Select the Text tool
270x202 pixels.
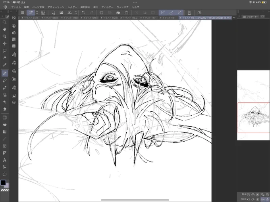pos(5,160)
